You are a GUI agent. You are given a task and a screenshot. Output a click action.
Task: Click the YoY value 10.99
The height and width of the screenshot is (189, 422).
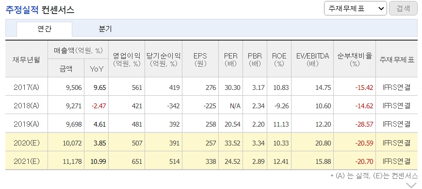(98, 161)
